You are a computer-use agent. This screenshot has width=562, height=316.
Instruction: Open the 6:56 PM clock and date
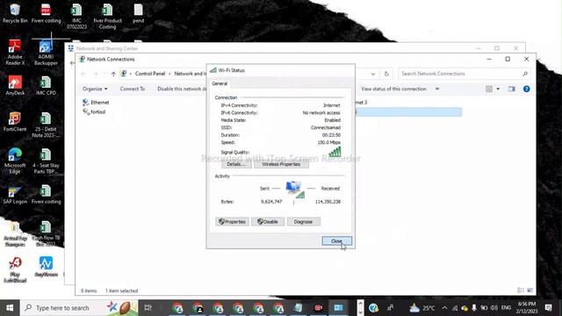527,308
